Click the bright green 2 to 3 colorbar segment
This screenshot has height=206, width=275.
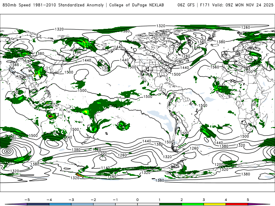pyautogui.click(x=193, y=204)
